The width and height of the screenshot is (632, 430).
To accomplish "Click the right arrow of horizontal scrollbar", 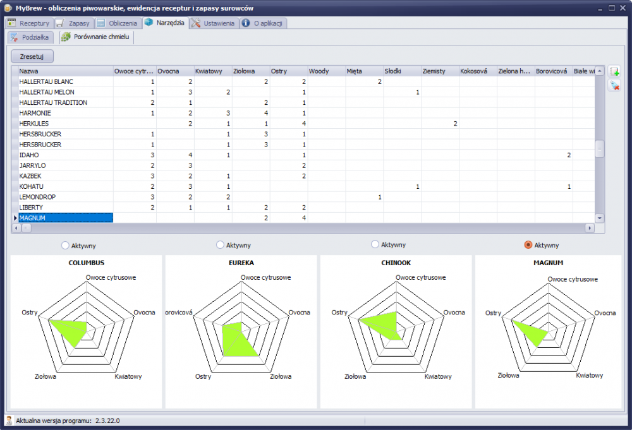I will point(590,228).
